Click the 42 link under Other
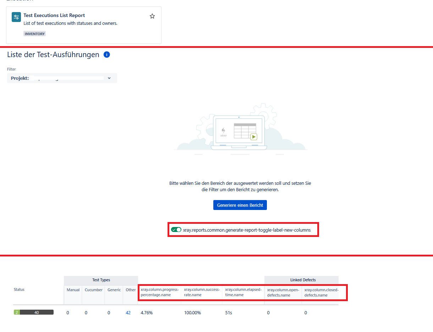 [128, 313]
